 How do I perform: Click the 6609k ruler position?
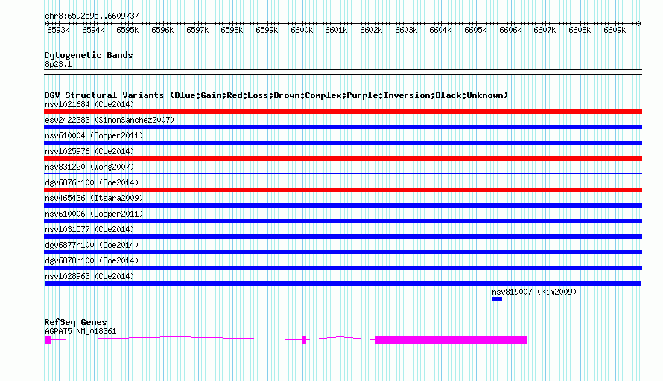615,30
